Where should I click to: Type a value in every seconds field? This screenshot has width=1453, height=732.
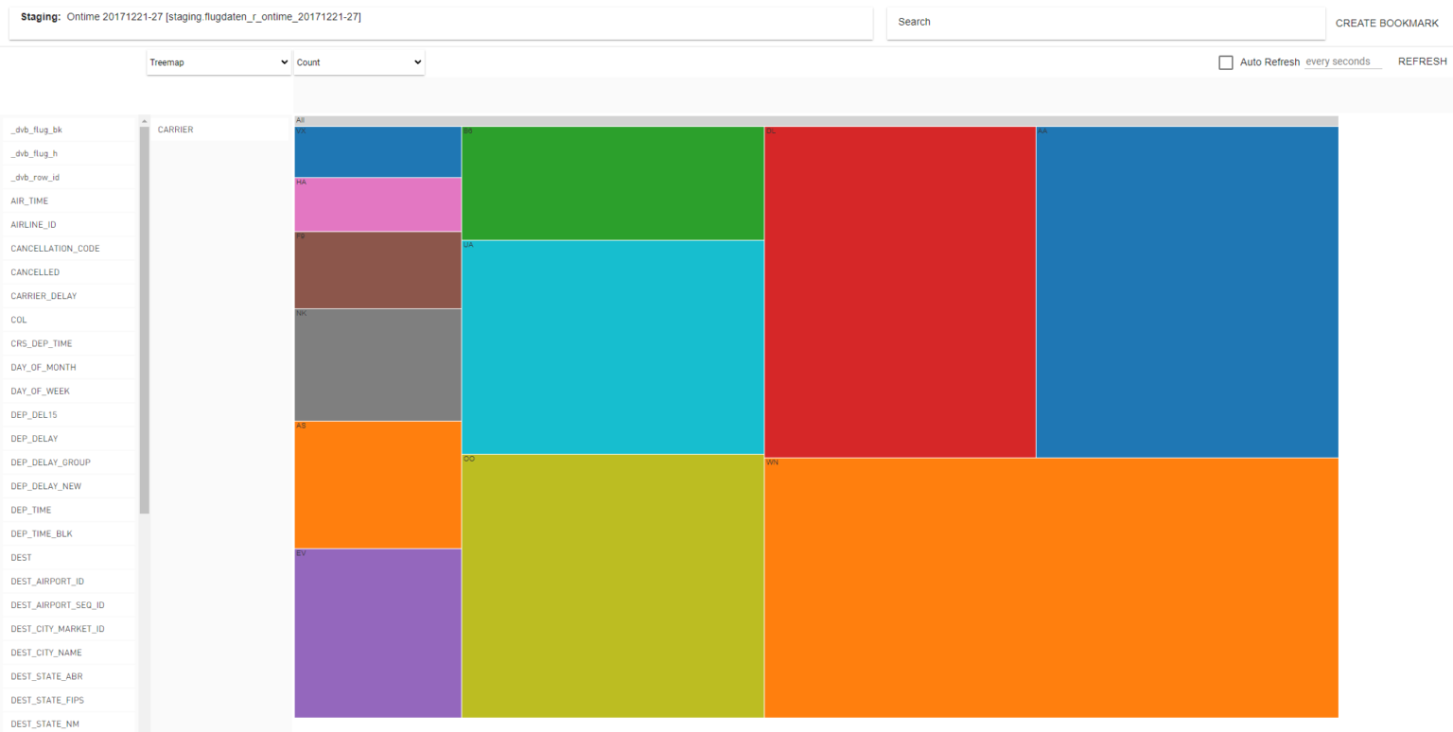pos(1341,61)
